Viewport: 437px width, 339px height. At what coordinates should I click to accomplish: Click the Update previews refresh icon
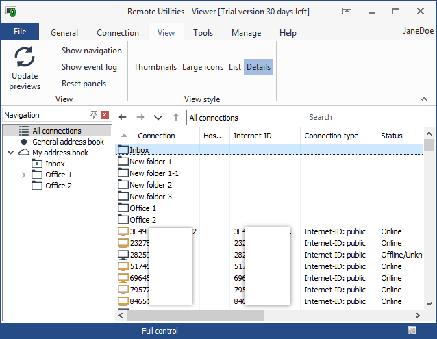25,57
